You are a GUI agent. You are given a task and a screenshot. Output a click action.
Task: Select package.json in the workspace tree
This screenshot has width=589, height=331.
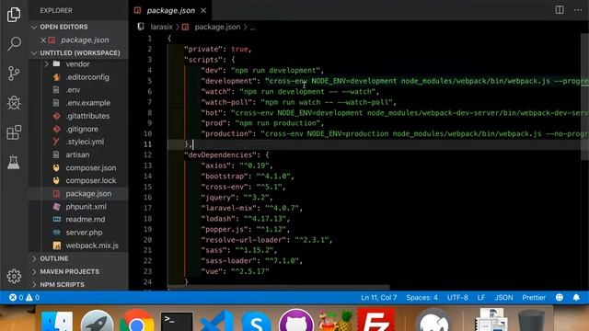(88, 194)
